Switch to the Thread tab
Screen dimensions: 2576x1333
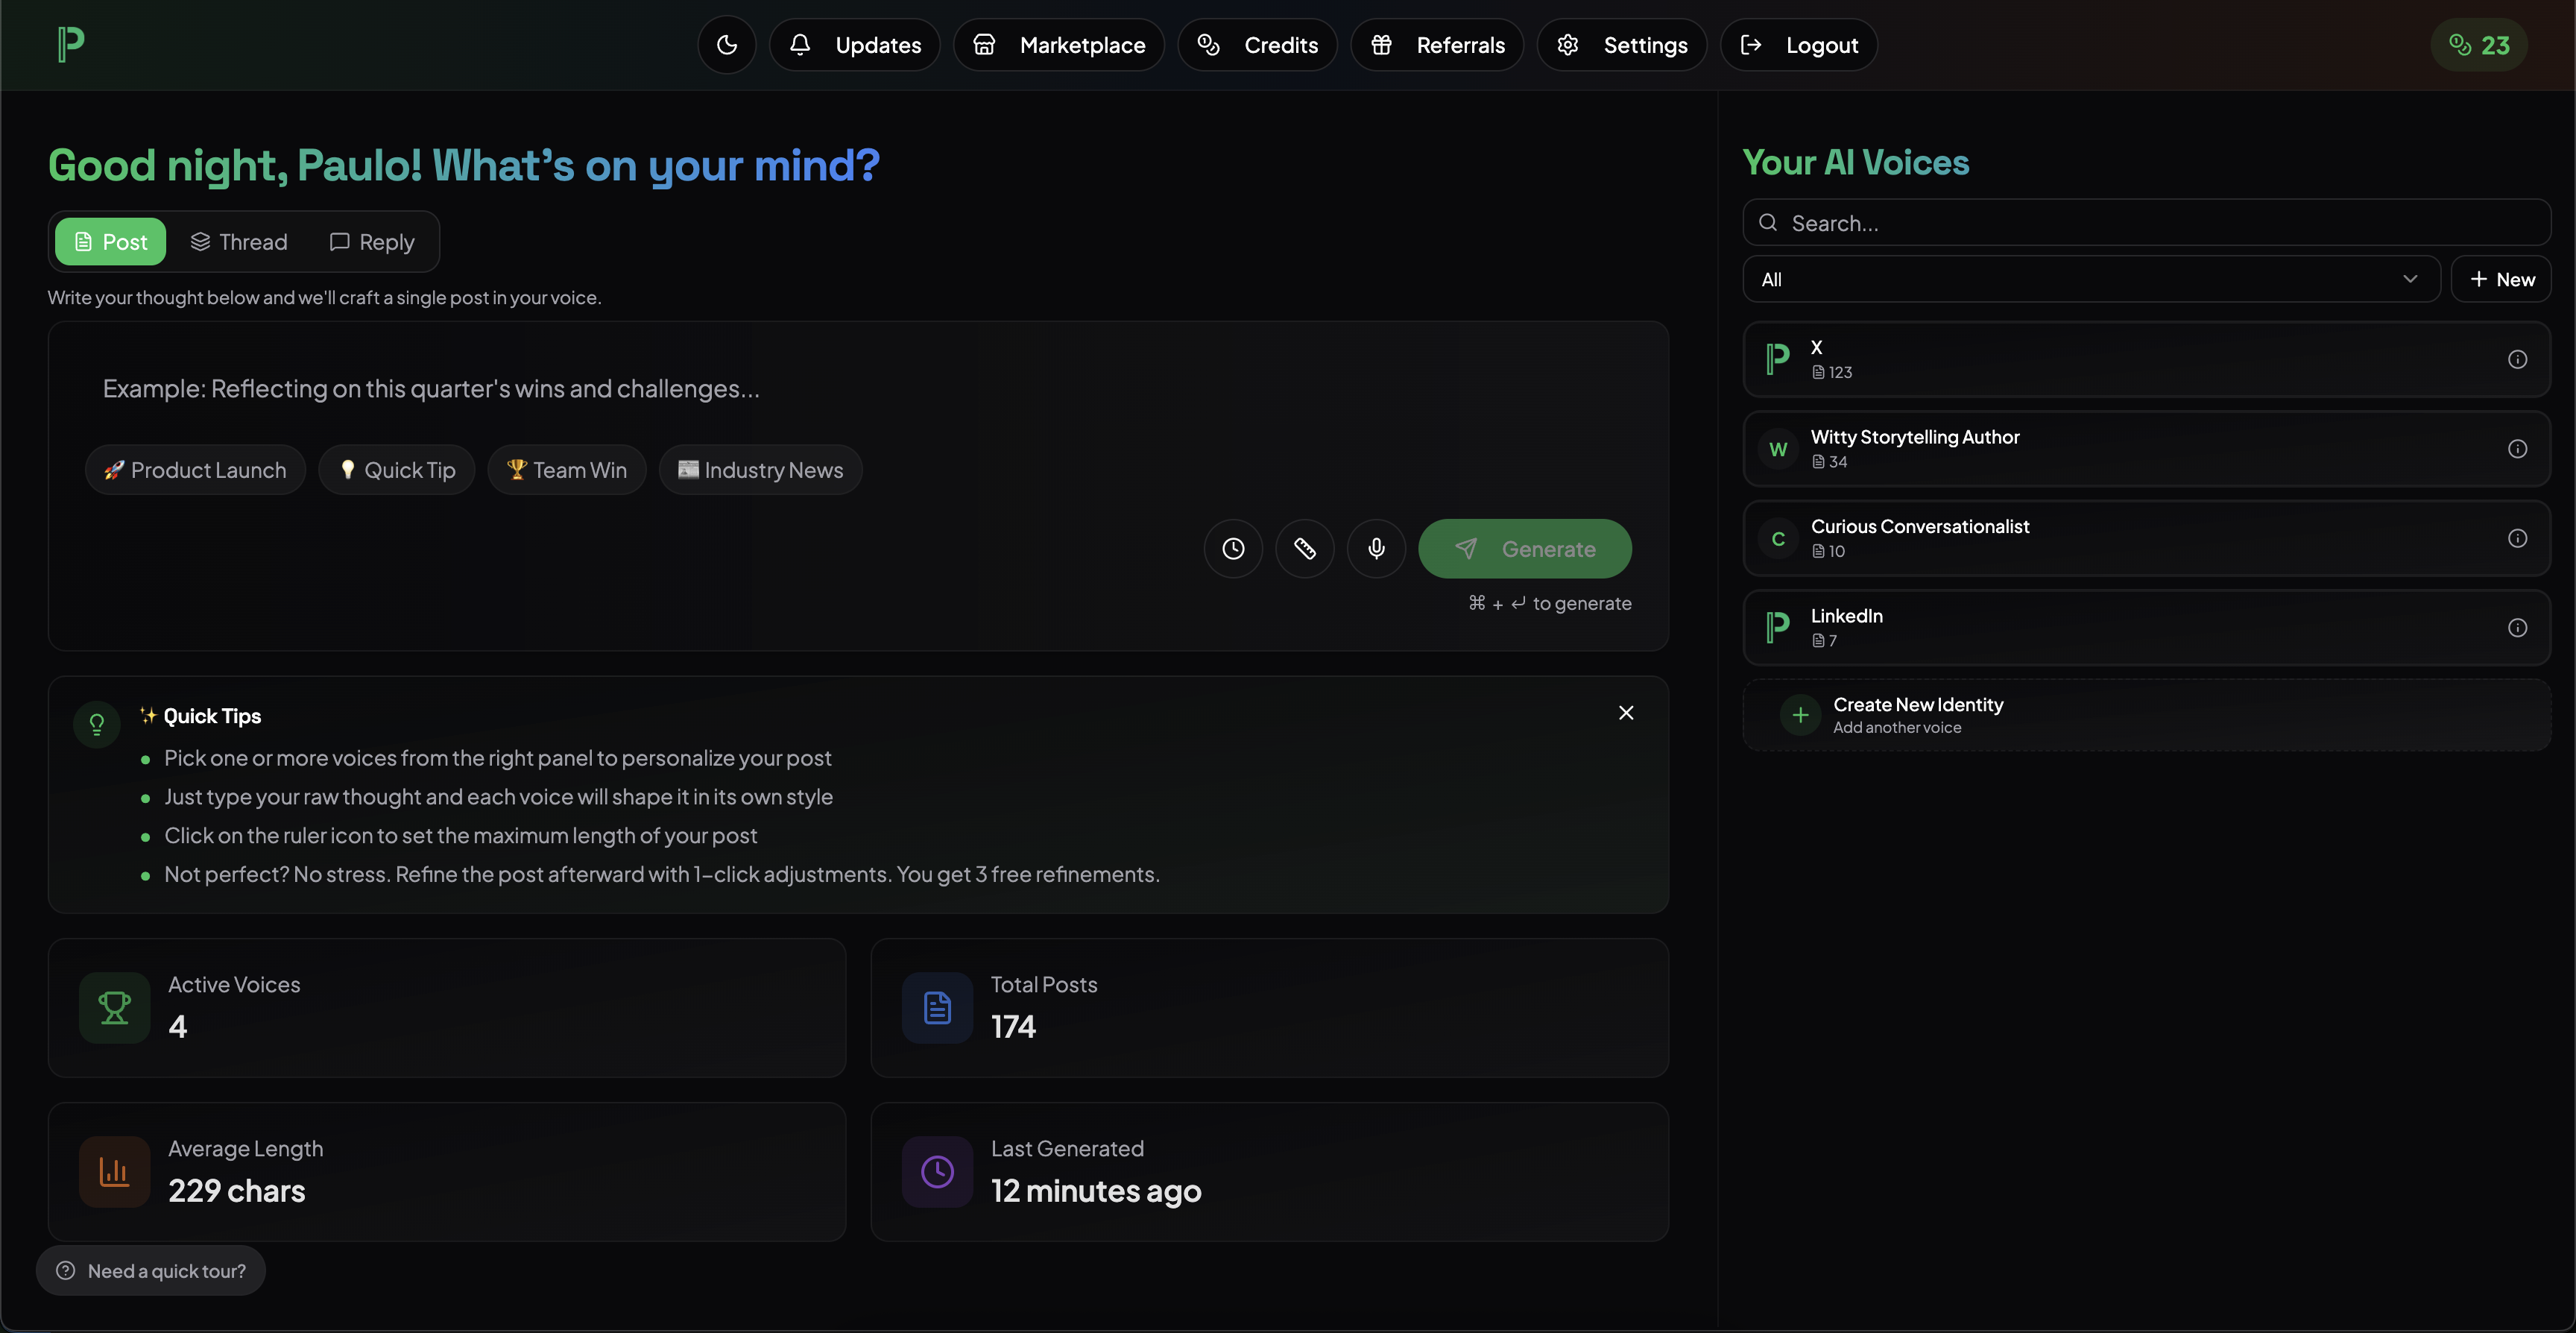point(239,241)
